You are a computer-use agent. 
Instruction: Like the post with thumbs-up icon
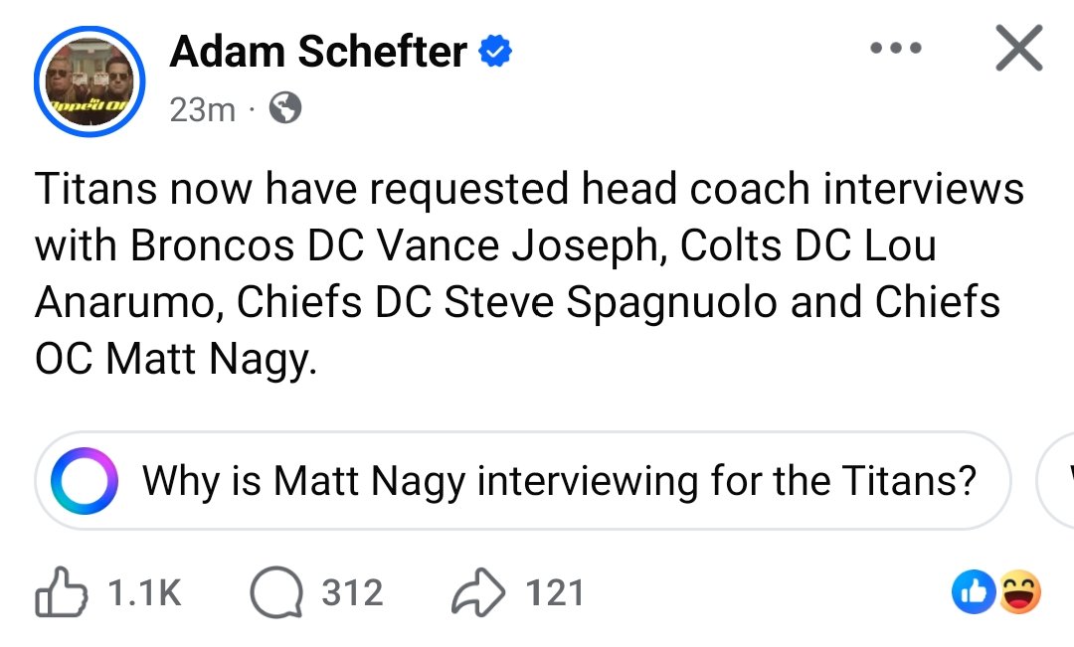63,593
